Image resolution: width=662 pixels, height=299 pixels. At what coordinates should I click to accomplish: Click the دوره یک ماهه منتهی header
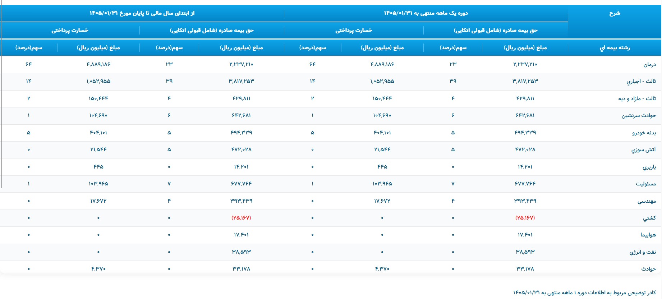pos(426,13)
